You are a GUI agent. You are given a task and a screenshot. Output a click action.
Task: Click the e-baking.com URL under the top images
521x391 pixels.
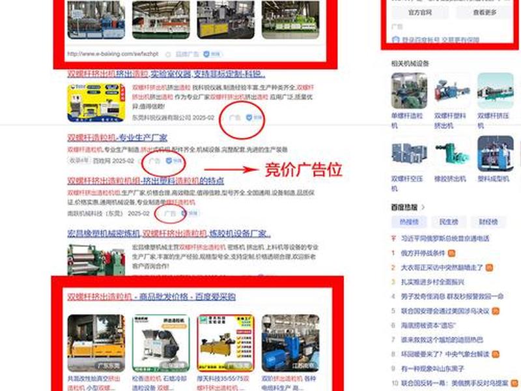tap(113, 54)
